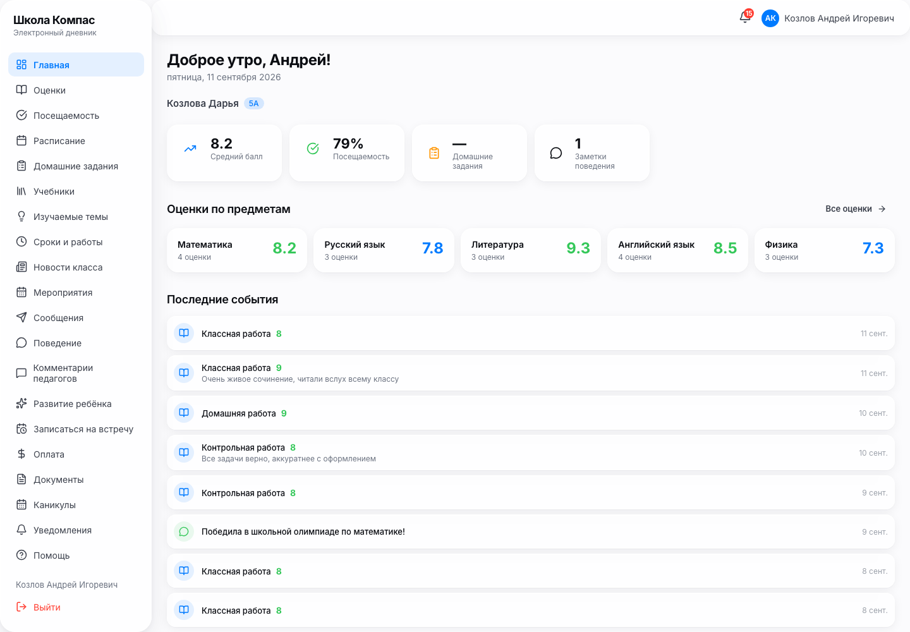Click the Оценки book icon in the sidebar
This screenshot has width=910, height=632.
(x=21, y=90)
